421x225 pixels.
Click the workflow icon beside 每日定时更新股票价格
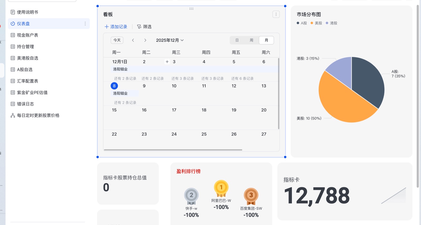coord(13,115)
